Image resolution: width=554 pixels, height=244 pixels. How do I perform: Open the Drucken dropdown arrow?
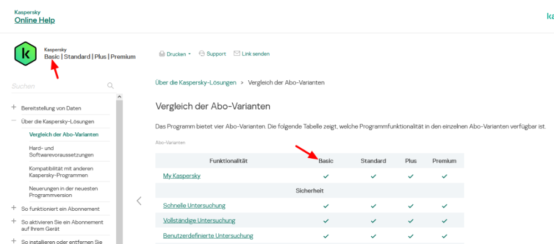click(x=189, y=54)
